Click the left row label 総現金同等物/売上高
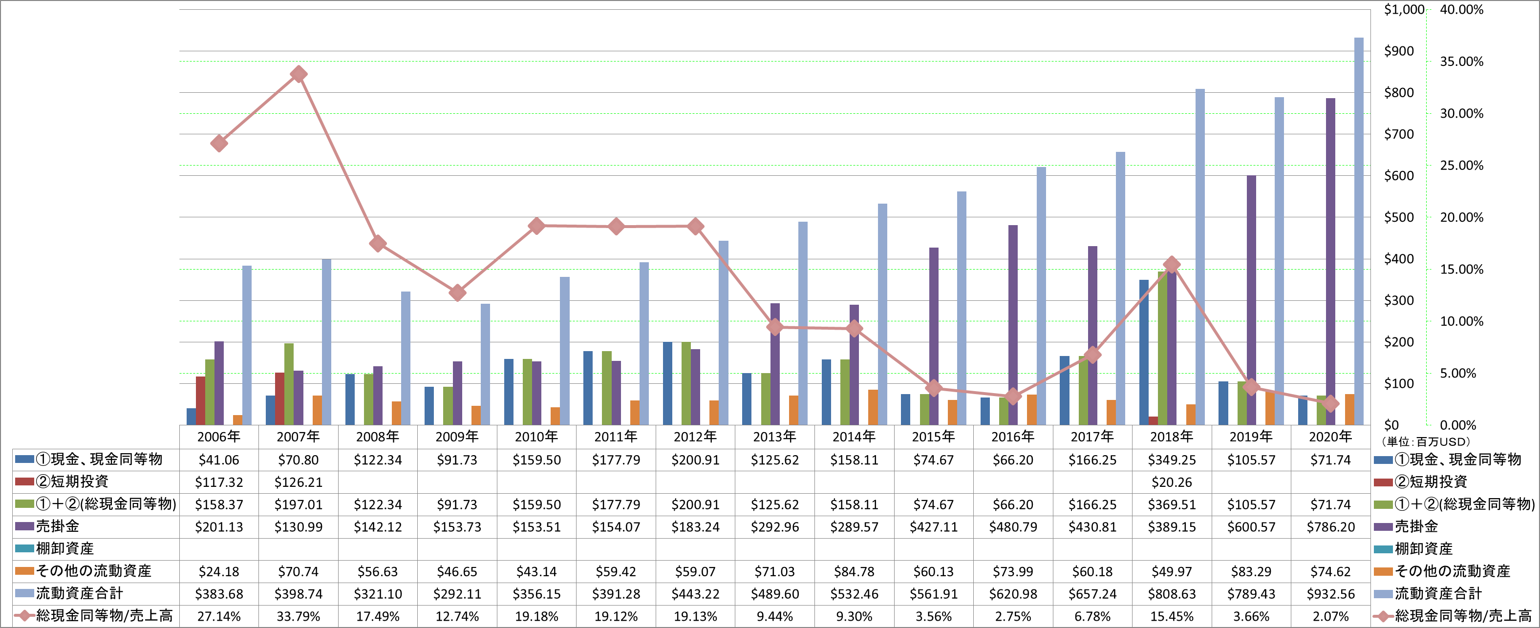 point(105,615)
